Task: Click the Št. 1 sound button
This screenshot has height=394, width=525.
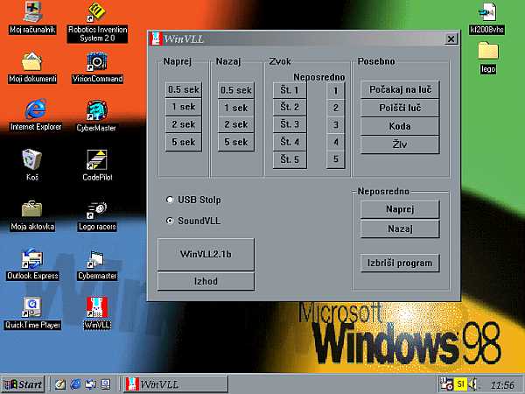Action: [290, 90]
